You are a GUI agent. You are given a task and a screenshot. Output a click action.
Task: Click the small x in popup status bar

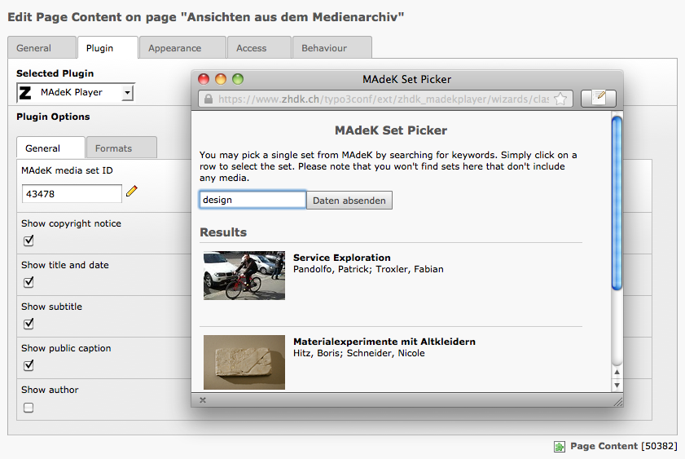pos(203,400)
